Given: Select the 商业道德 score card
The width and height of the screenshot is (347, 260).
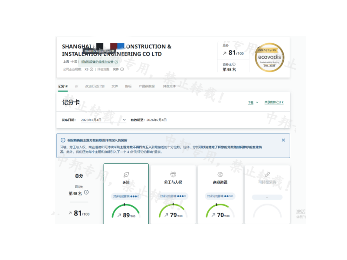Looking at the screenshot, I should click(220, 195).
